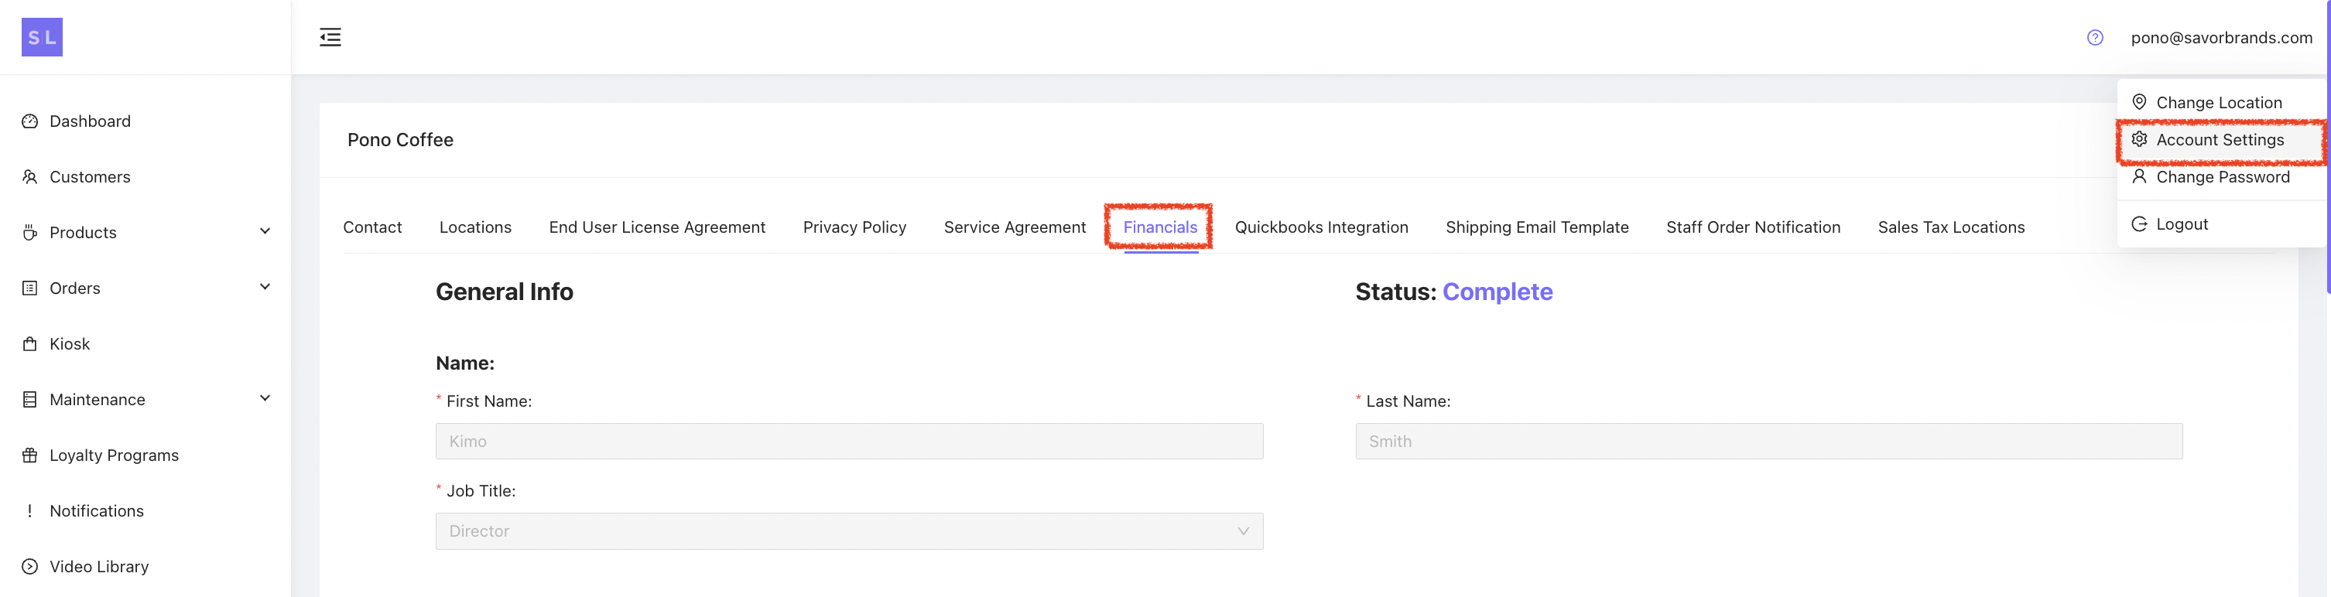Click the Dashboard gauge icon
Screen dimensions: 2331x597
point(30,121)
